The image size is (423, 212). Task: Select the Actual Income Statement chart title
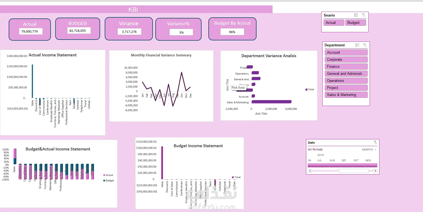[x=53, y=55]
